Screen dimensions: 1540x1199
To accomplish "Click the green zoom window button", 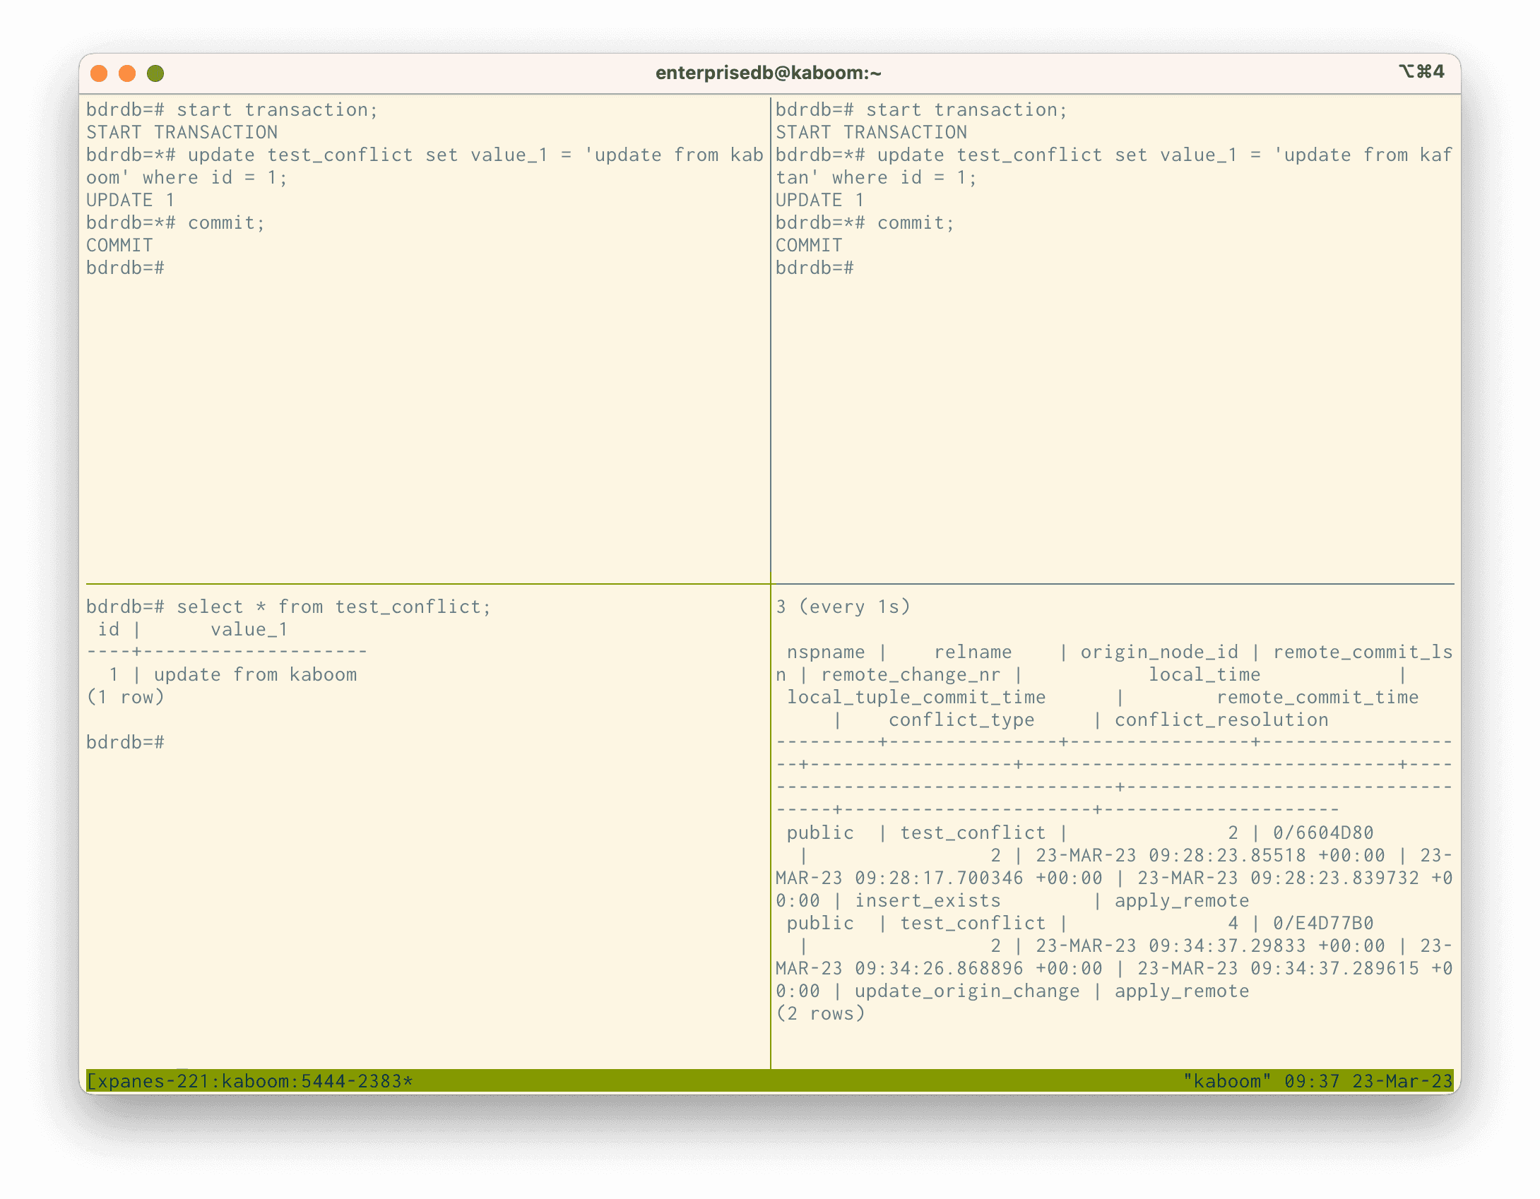I will click(x=155, y=73).
